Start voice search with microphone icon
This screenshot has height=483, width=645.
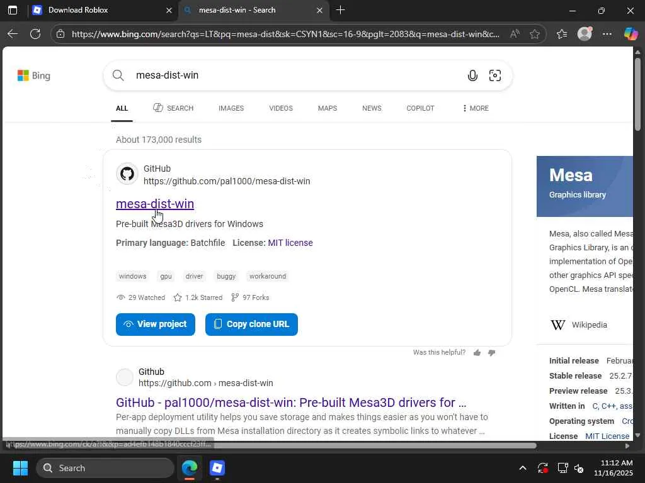point(472,75)
